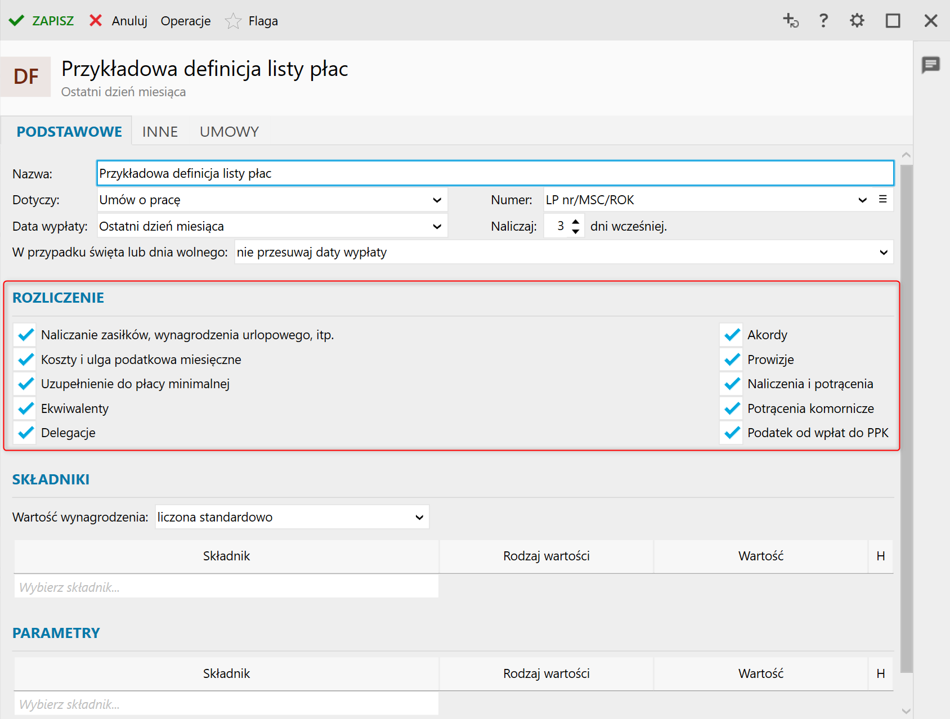Viewport: 950px width, 719px height.
Task: Click the H column header in SKŁADNIKI table
Action: 881,556
